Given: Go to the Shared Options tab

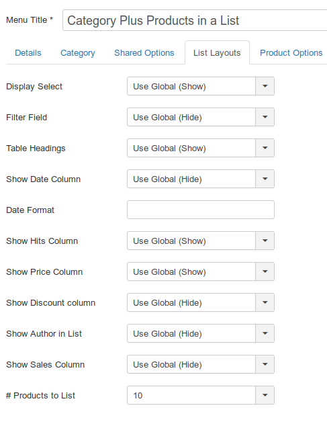Looking at the screenshot, I should click(x=144, y=52).
